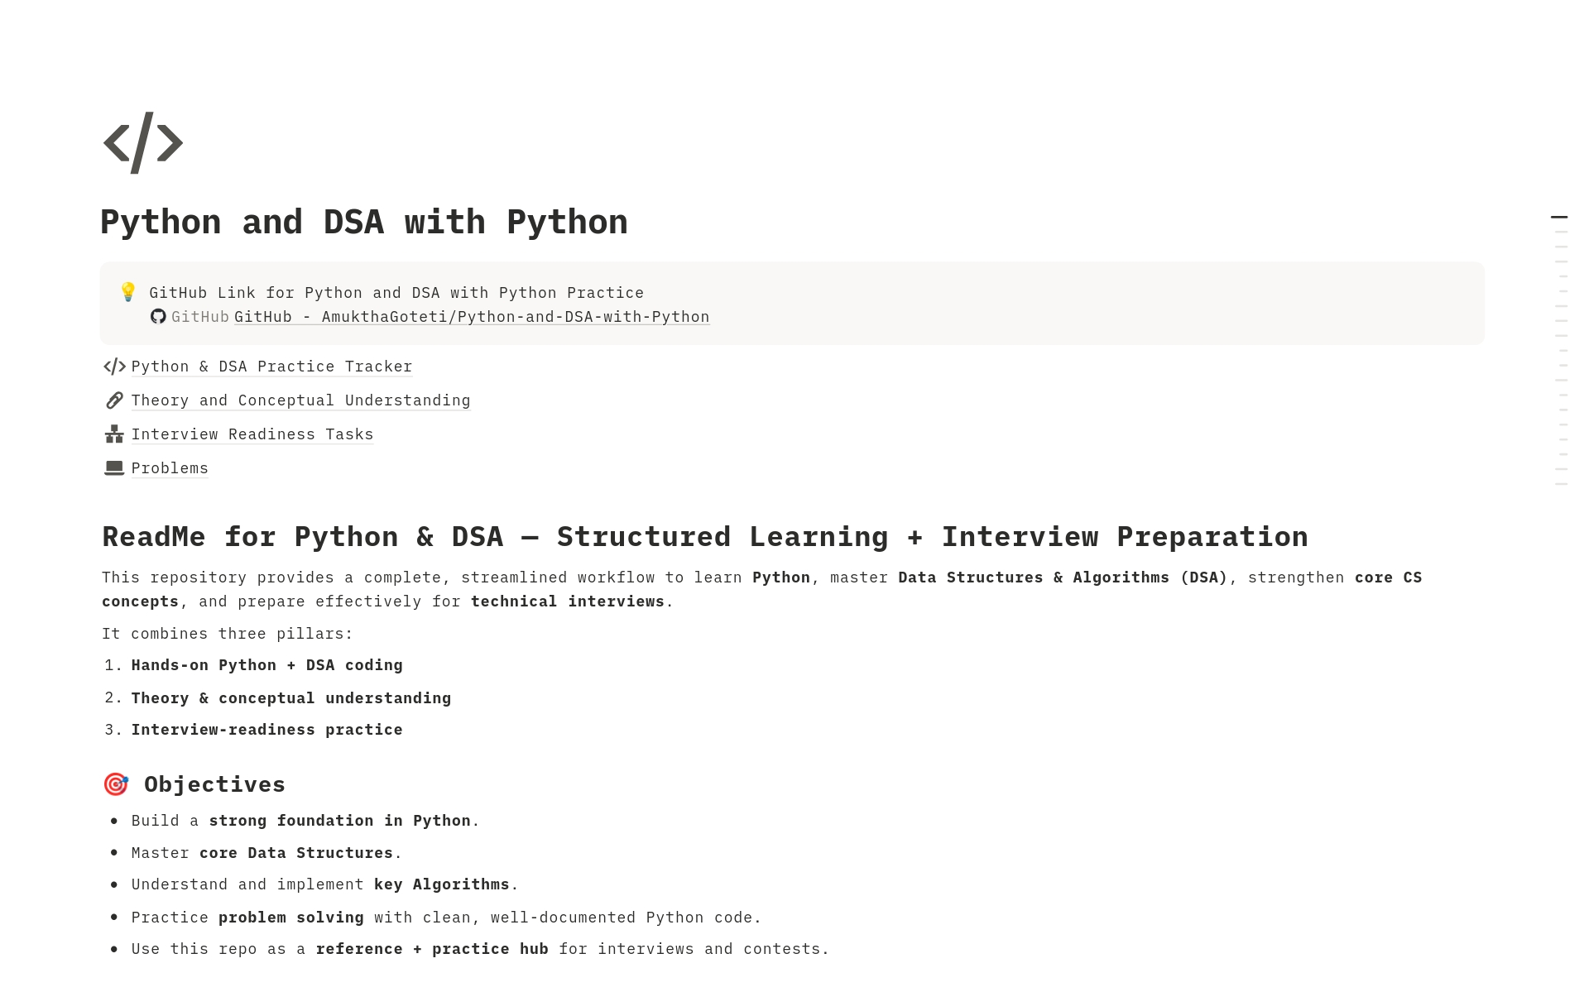The image size is (1589, 992).
Task: Click the target emoji beside Objectives
Action: point(116,784)
